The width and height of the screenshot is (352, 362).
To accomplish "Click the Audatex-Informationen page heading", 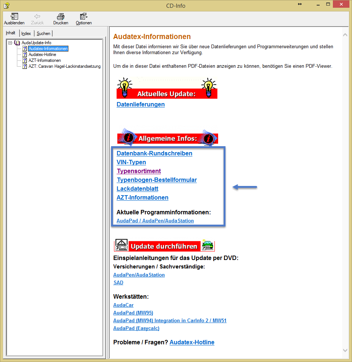I will 152,36.
